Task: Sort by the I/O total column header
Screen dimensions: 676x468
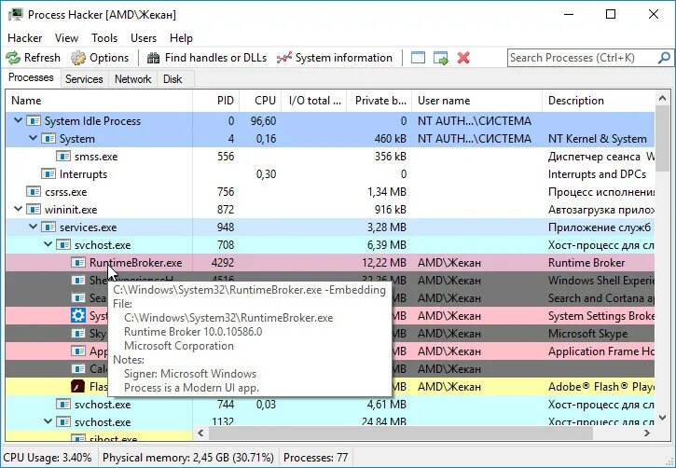Action: pyautogui.click(x=314, y=101)
